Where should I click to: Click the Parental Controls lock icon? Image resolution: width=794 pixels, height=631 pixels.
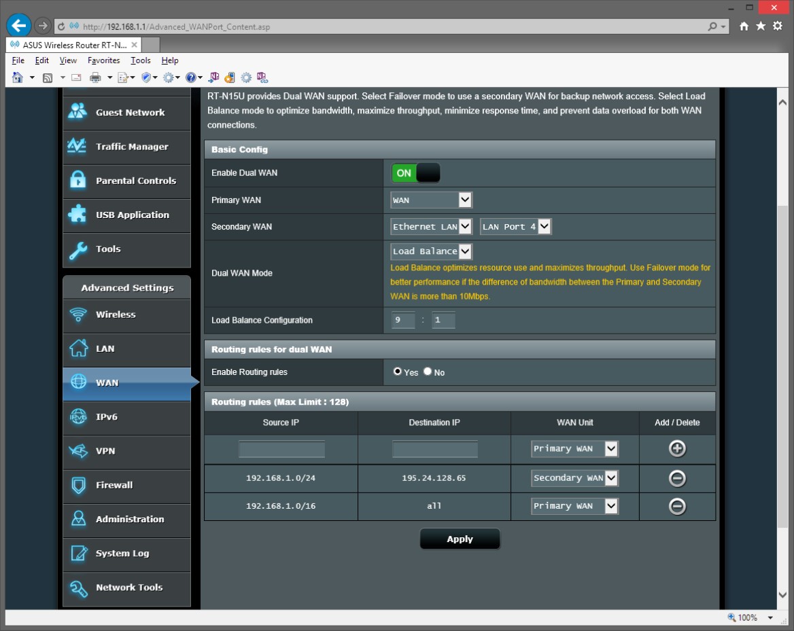click(x=77, y=181)
